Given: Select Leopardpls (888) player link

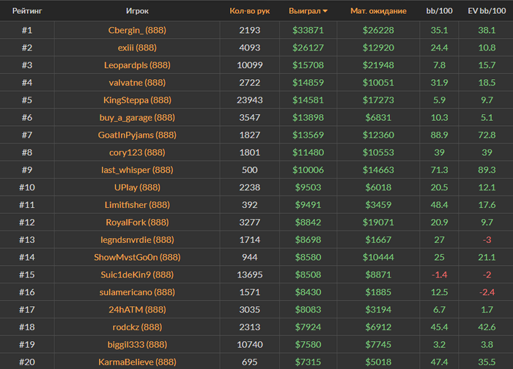Looking at the screenshot, I should pos(137,65).
